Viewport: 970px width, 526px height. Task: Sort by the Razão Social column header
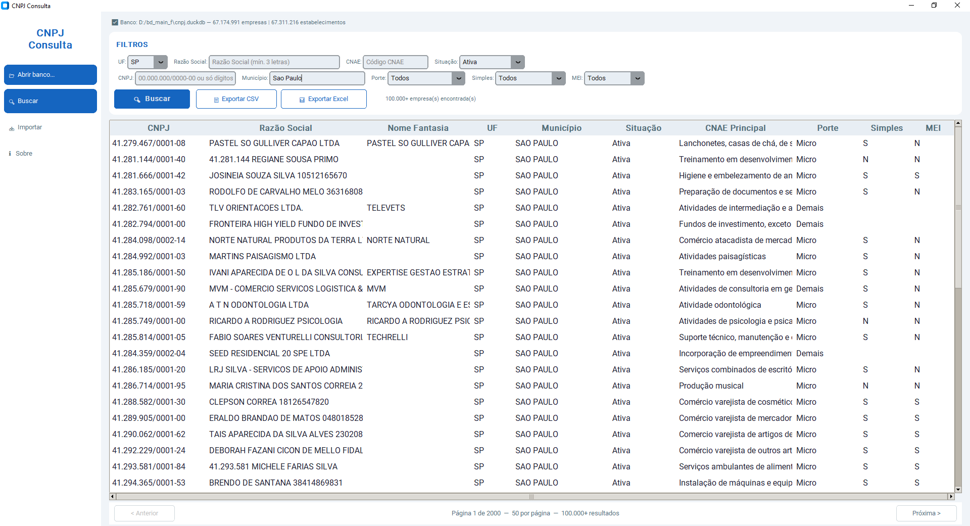click(286, 128)
